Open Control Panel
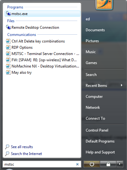This screenshot has height=170, width=127. pos(97,130)
